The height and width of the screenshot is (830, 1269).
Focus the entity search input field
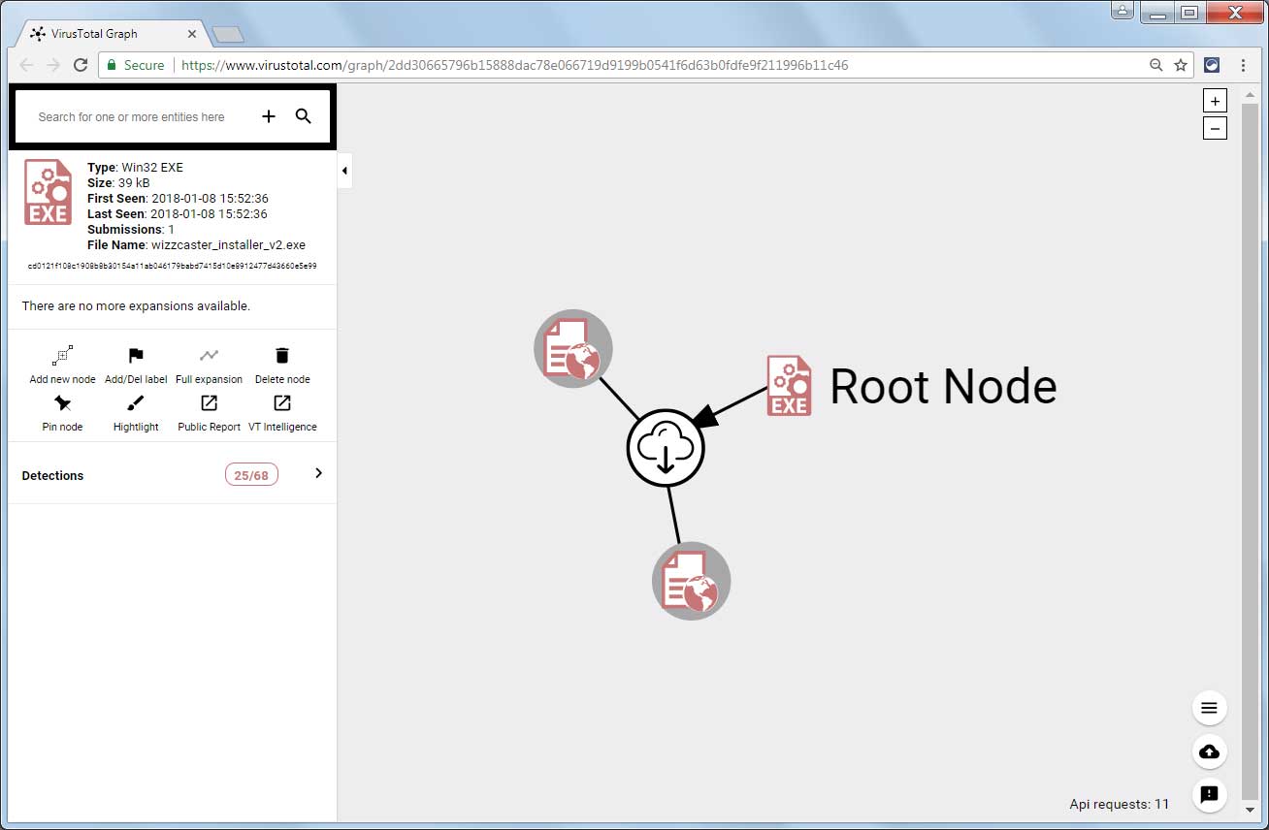tap(131, 116)
